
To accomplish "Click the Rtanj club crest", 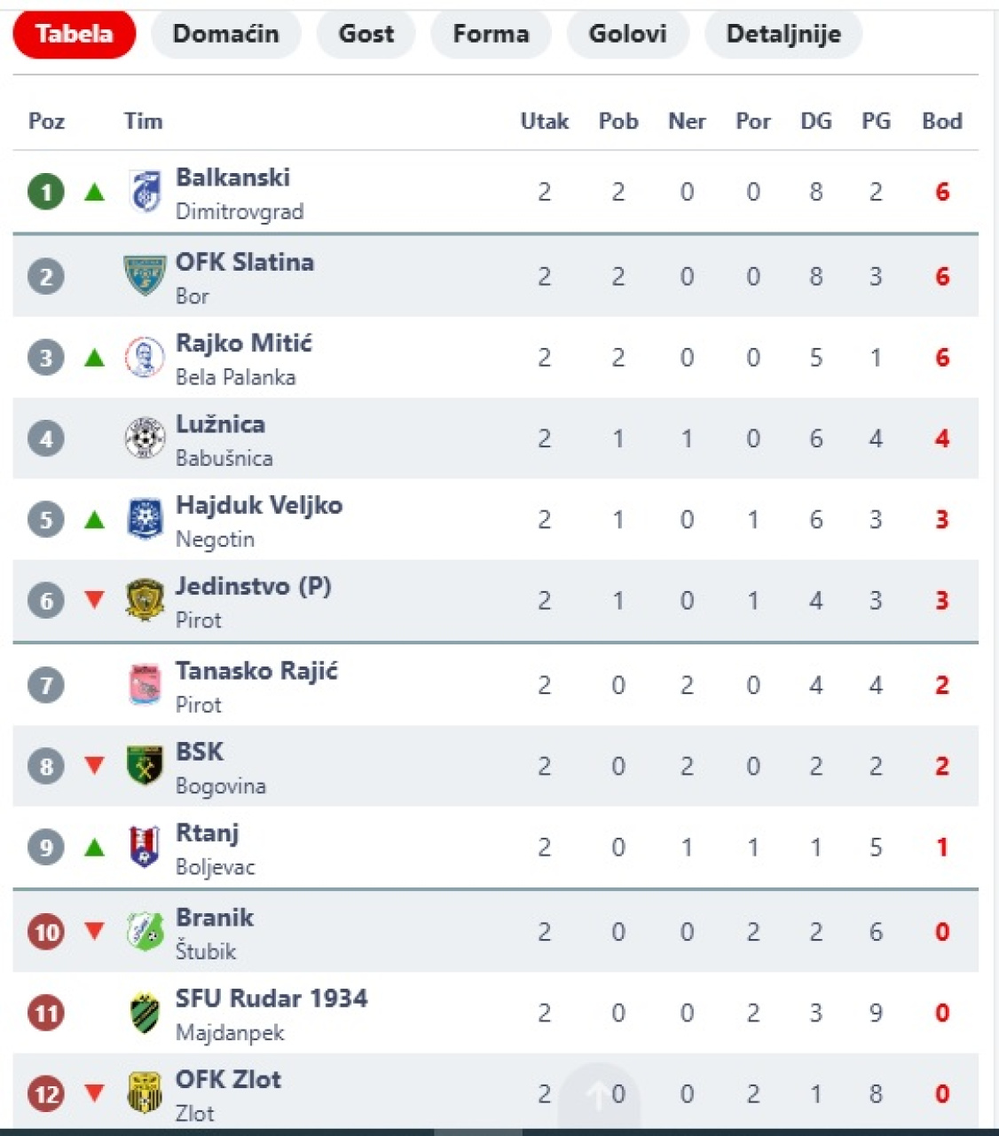I will [144, 847].
